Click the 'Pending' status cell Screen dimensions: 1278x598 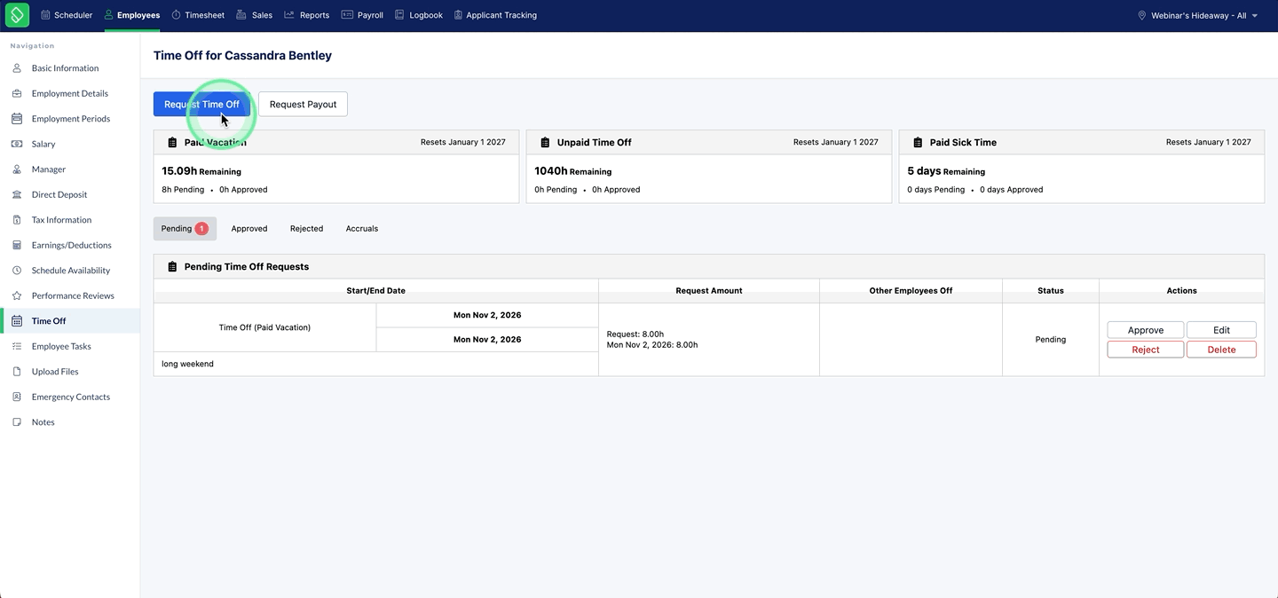click(1050, 340)
